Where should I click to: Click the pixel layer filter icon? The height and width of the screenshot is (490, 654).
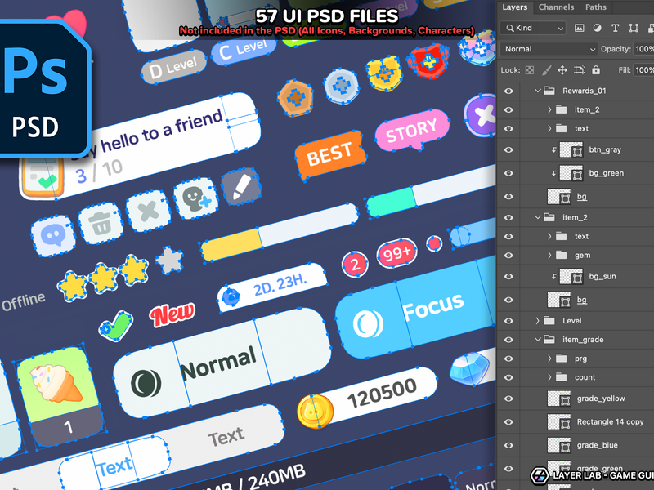pos(579,28)
